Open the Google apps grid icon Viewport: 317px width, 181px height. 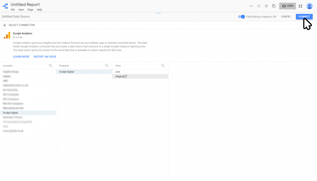click(x=300, y=6)
